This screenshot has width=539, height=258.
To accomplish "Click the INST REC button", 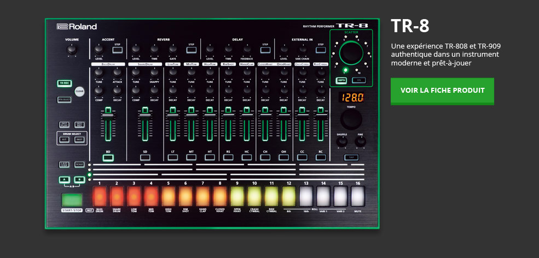I will click(x=79, y=125).
